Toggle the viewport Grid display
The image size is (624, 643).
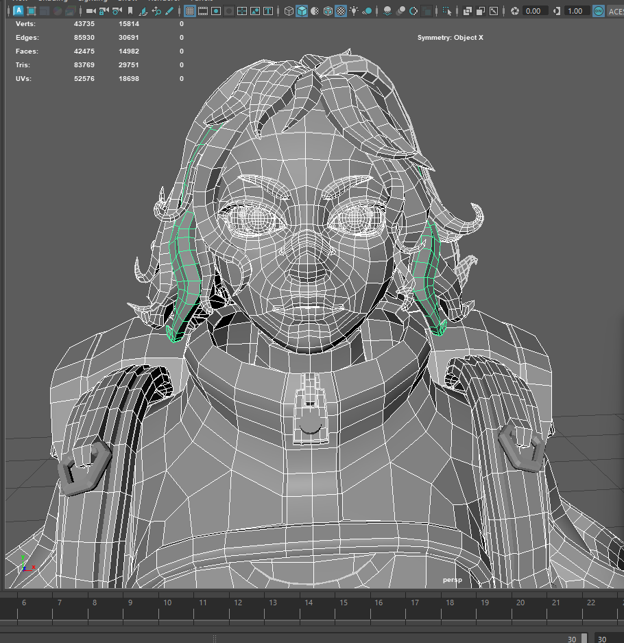190,11
